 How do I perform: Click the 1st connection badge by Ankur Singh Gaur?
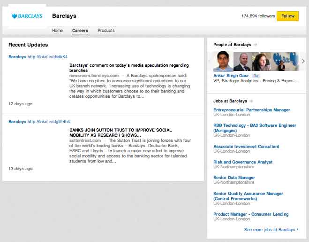256,76
